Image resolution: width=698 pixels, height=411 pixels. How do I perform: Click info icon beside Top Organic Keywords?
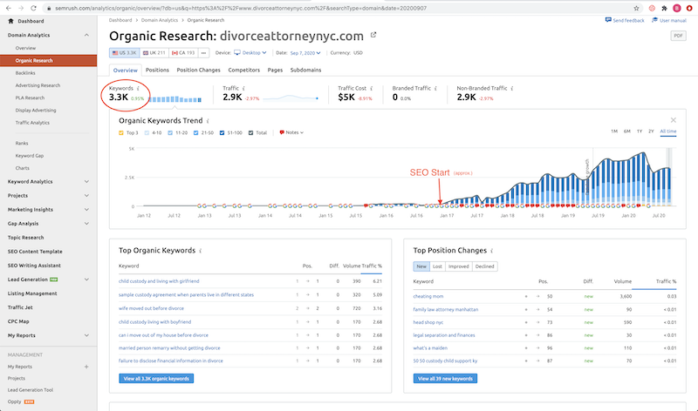click(x=201, y=251)
